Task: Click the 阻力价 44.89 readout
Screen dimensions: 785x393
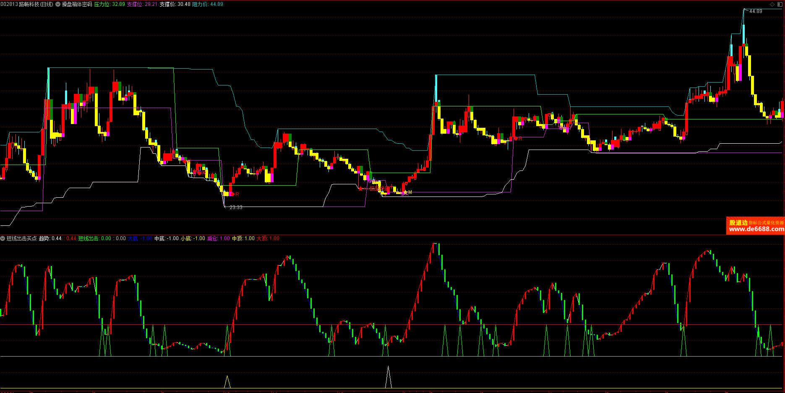Action: click(208, 4)
